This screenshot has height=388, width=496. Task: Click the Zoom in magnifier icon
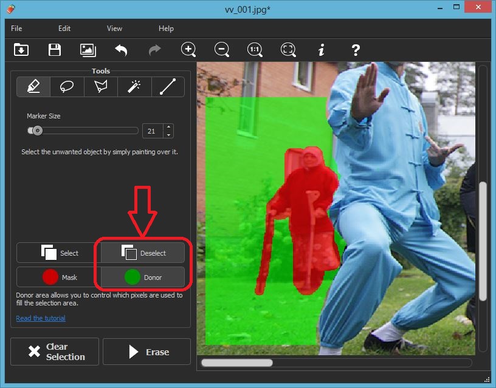pos(188,50)
